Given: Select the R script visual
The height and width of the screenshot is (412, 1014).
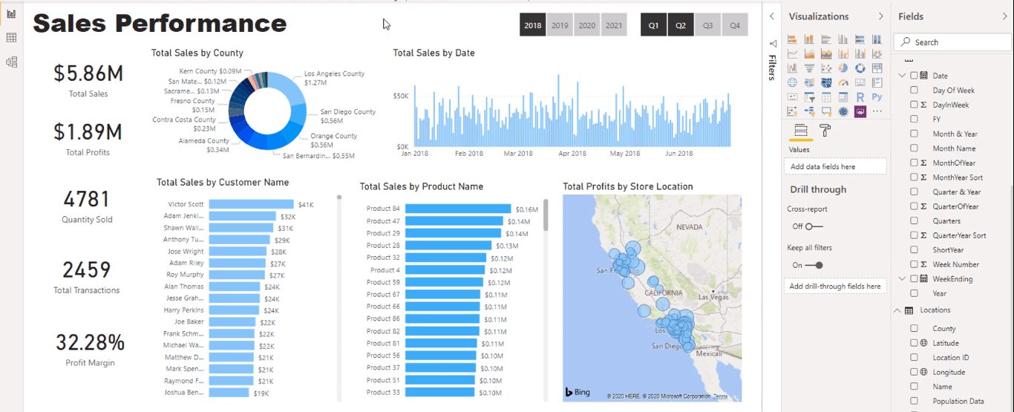Looking at the screenshot, I should point(860,97).
